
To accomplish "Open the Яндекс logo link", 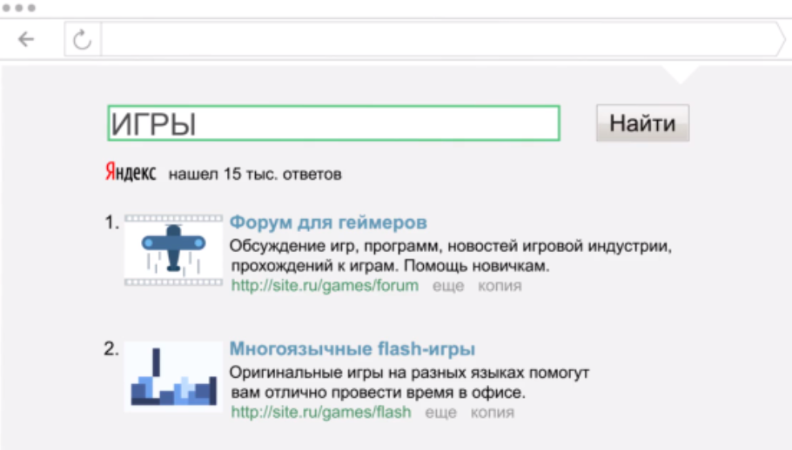I will click(x=131, y=172).
